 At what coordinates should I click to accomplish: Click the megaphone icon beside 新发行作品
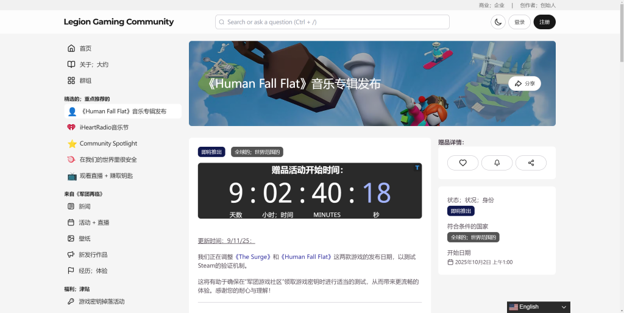tap(71, 255)
